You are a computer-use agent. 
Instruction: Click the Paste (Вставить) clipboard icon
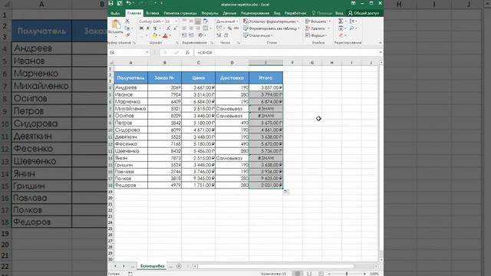(116, 25)
